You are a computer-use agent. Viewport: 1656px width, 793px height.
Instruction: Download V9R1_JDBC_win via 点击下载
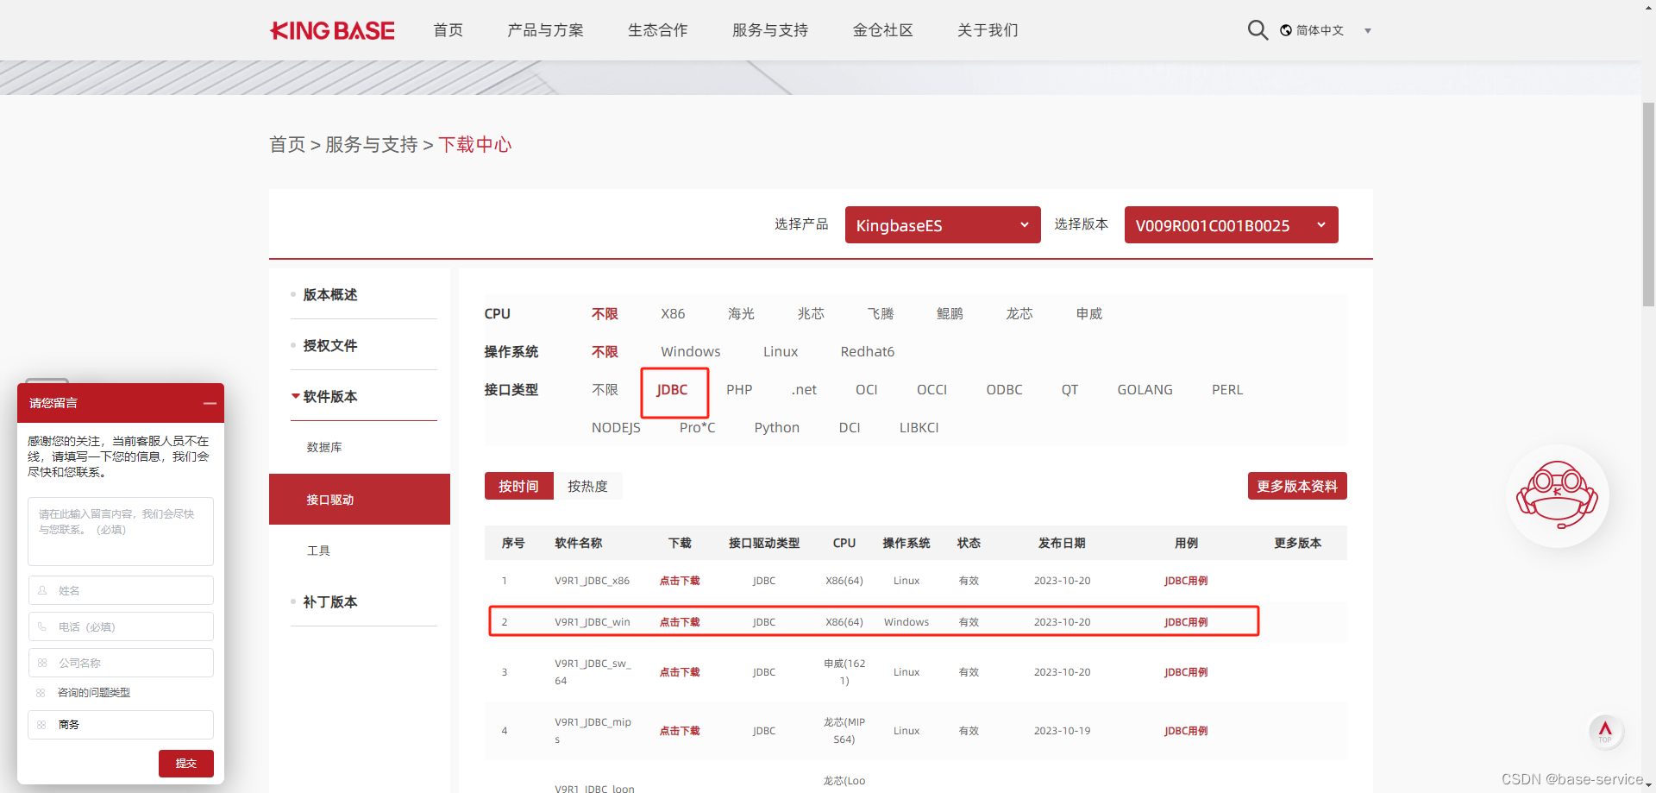tap(679, 621)
